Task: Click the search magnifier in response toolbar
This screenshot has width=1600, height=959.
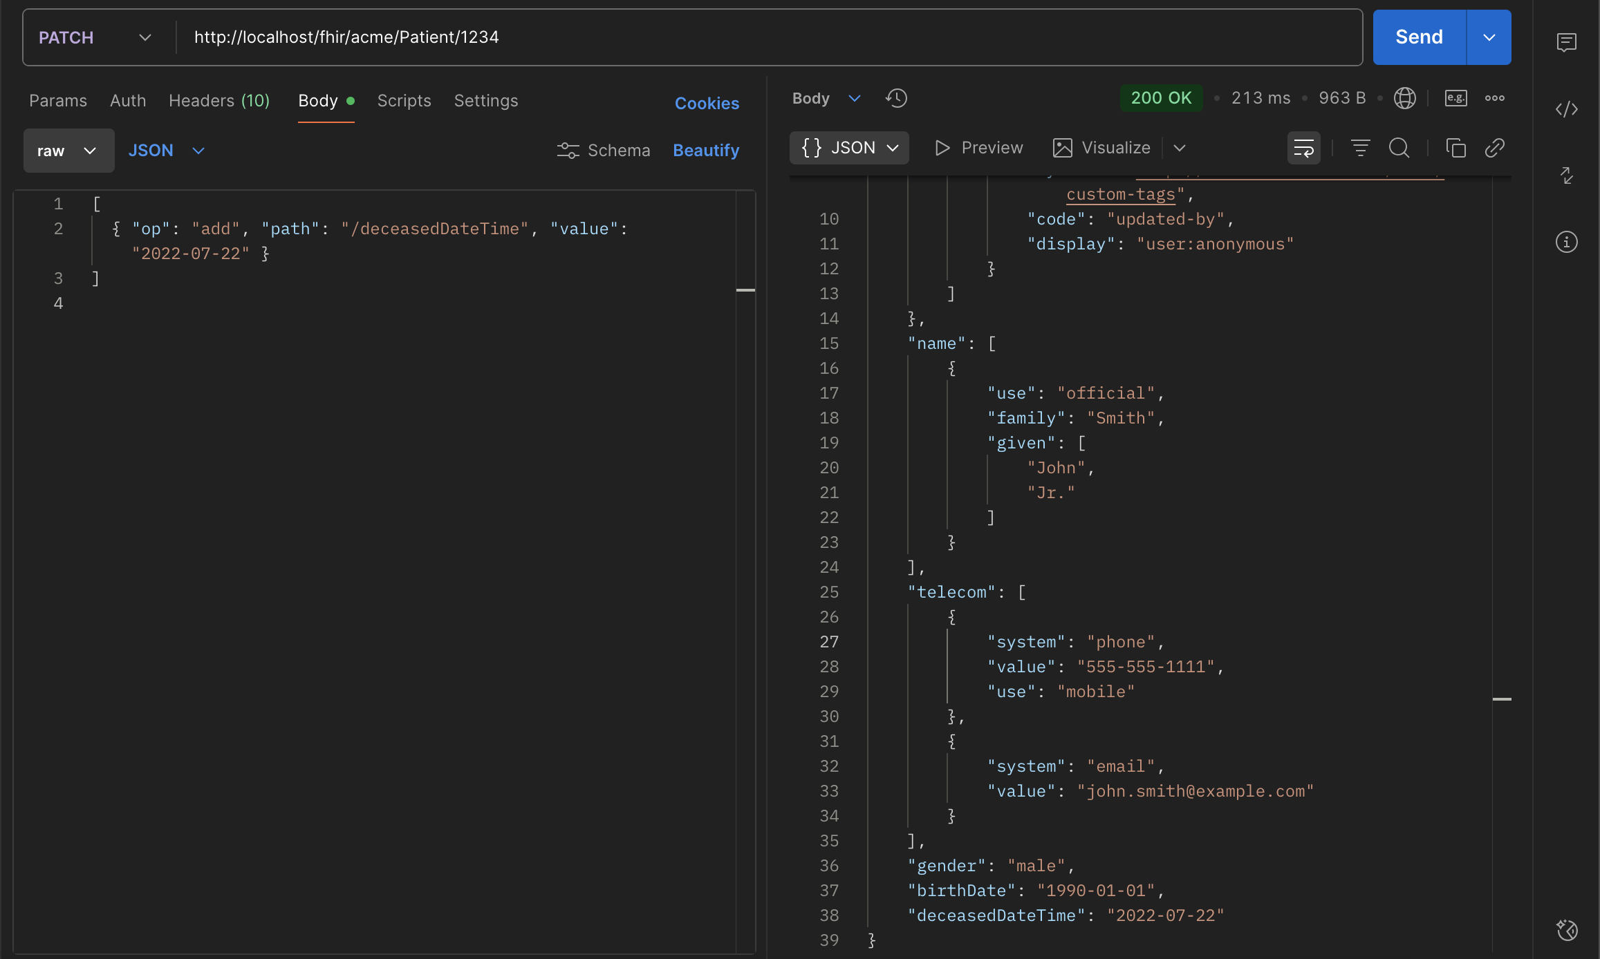Action: pyautogui.click(x=1399, y=148)
